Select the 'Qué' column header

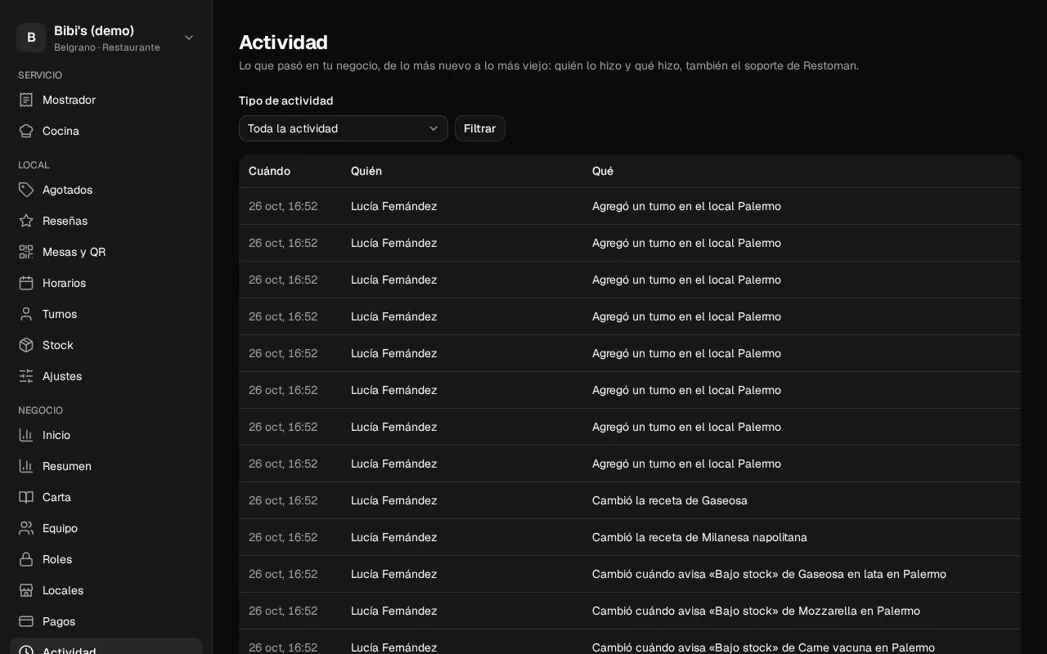coord(603,171)
